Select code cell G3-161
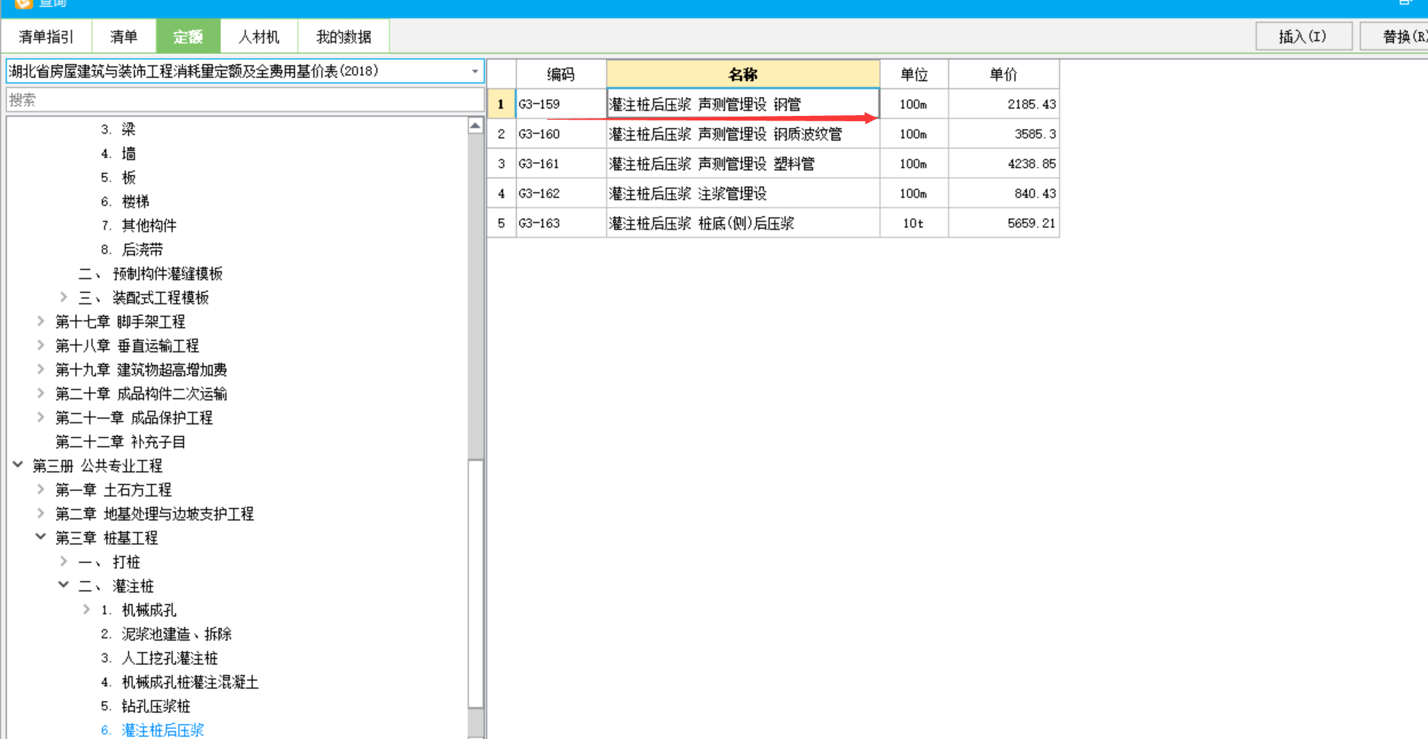The width and height of the screenshot is (1428, 739). 561,164
